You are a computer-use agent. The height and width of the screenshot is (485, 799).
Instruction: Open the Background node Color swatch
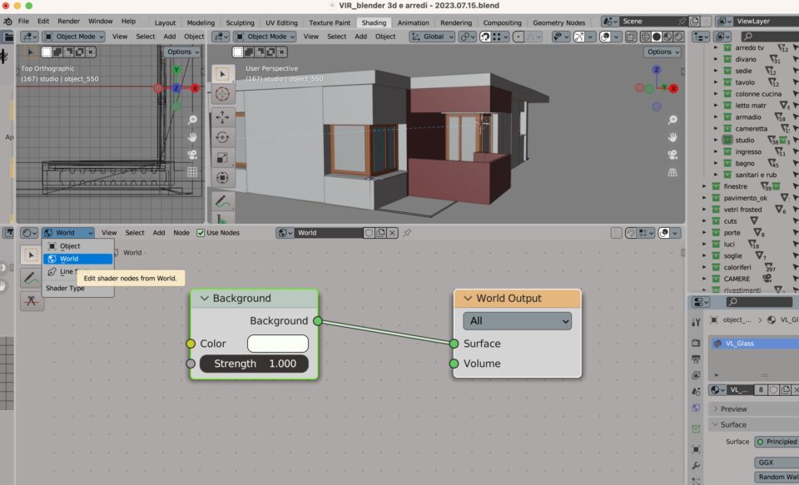278,344
